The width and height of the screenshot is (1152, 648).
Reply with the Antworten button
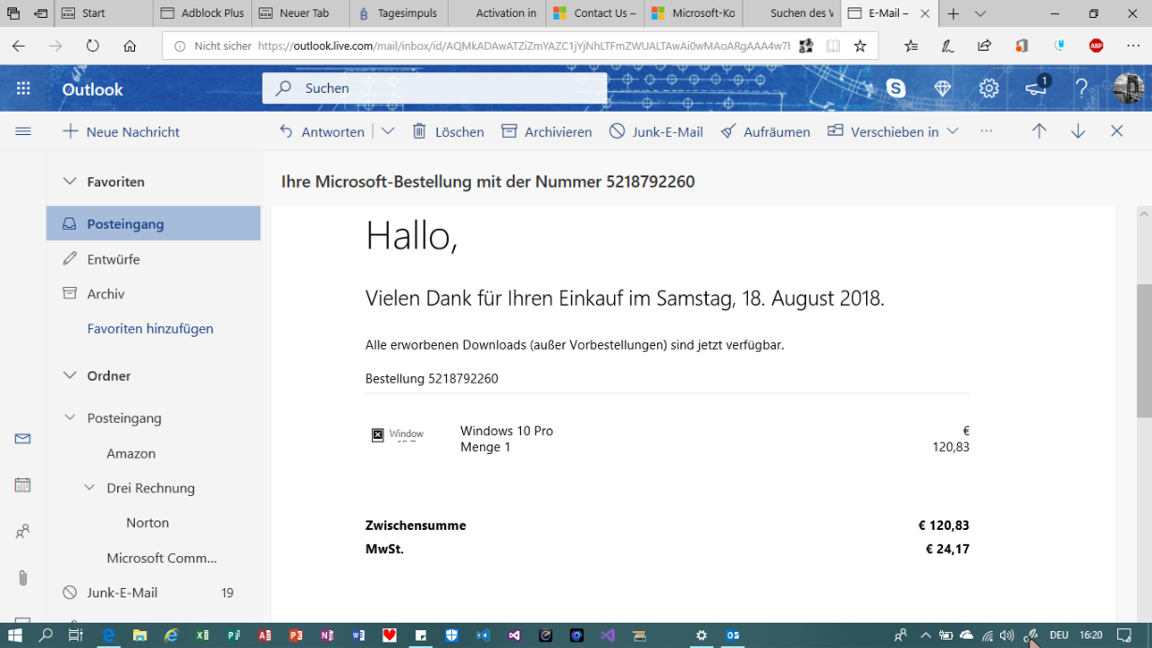point(322,131)
